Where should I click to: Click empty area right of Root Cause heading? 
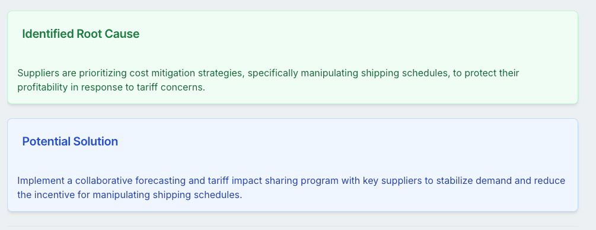click(357, 34)
